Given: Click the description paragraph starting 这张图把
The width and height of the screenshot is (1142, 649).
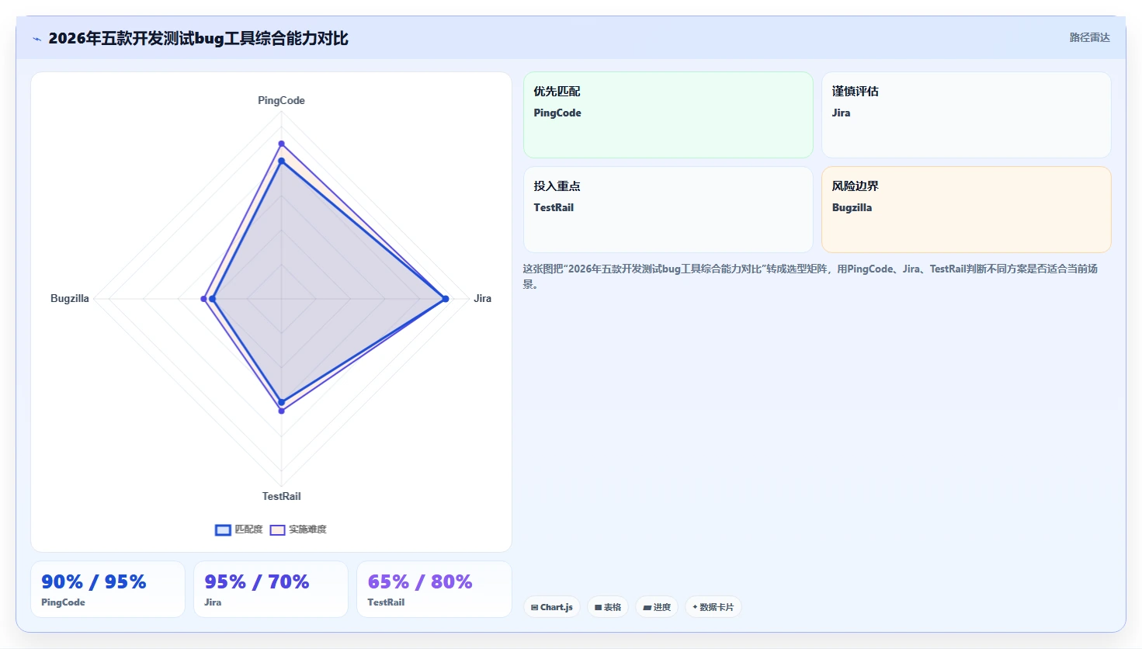Looking at the screenshot, I should 811,276.
